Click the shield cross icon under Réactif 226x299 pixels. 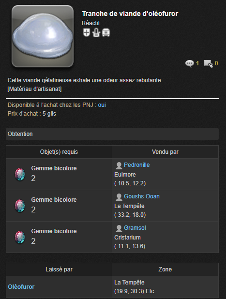(x=87, y=32)
